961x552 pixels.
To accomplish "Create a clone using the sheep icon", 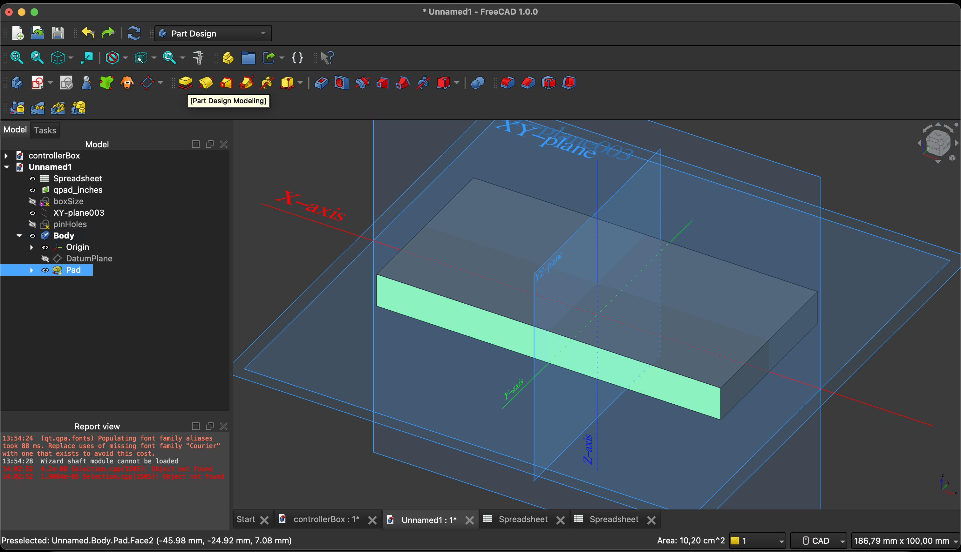I will point(127,83).
